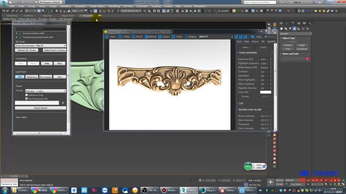
Task: Open the Corona menu
Action: (x=188, y=7)
